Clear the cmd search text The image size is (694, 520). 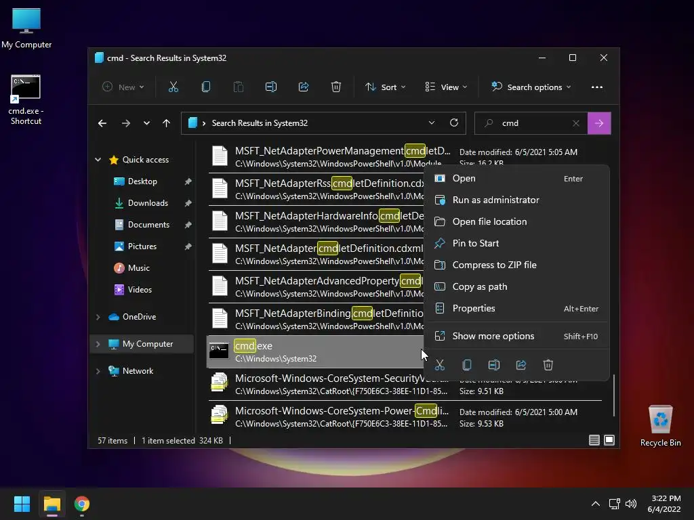coord(576,123)
